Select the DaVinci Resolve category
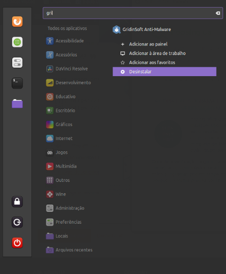Viewport: 226px width, 274px height. 67,69
